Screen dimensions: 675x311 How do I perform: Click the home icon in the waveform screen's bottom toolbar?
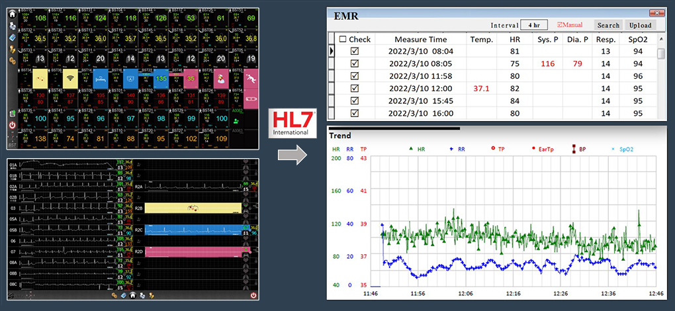[132, 295]
